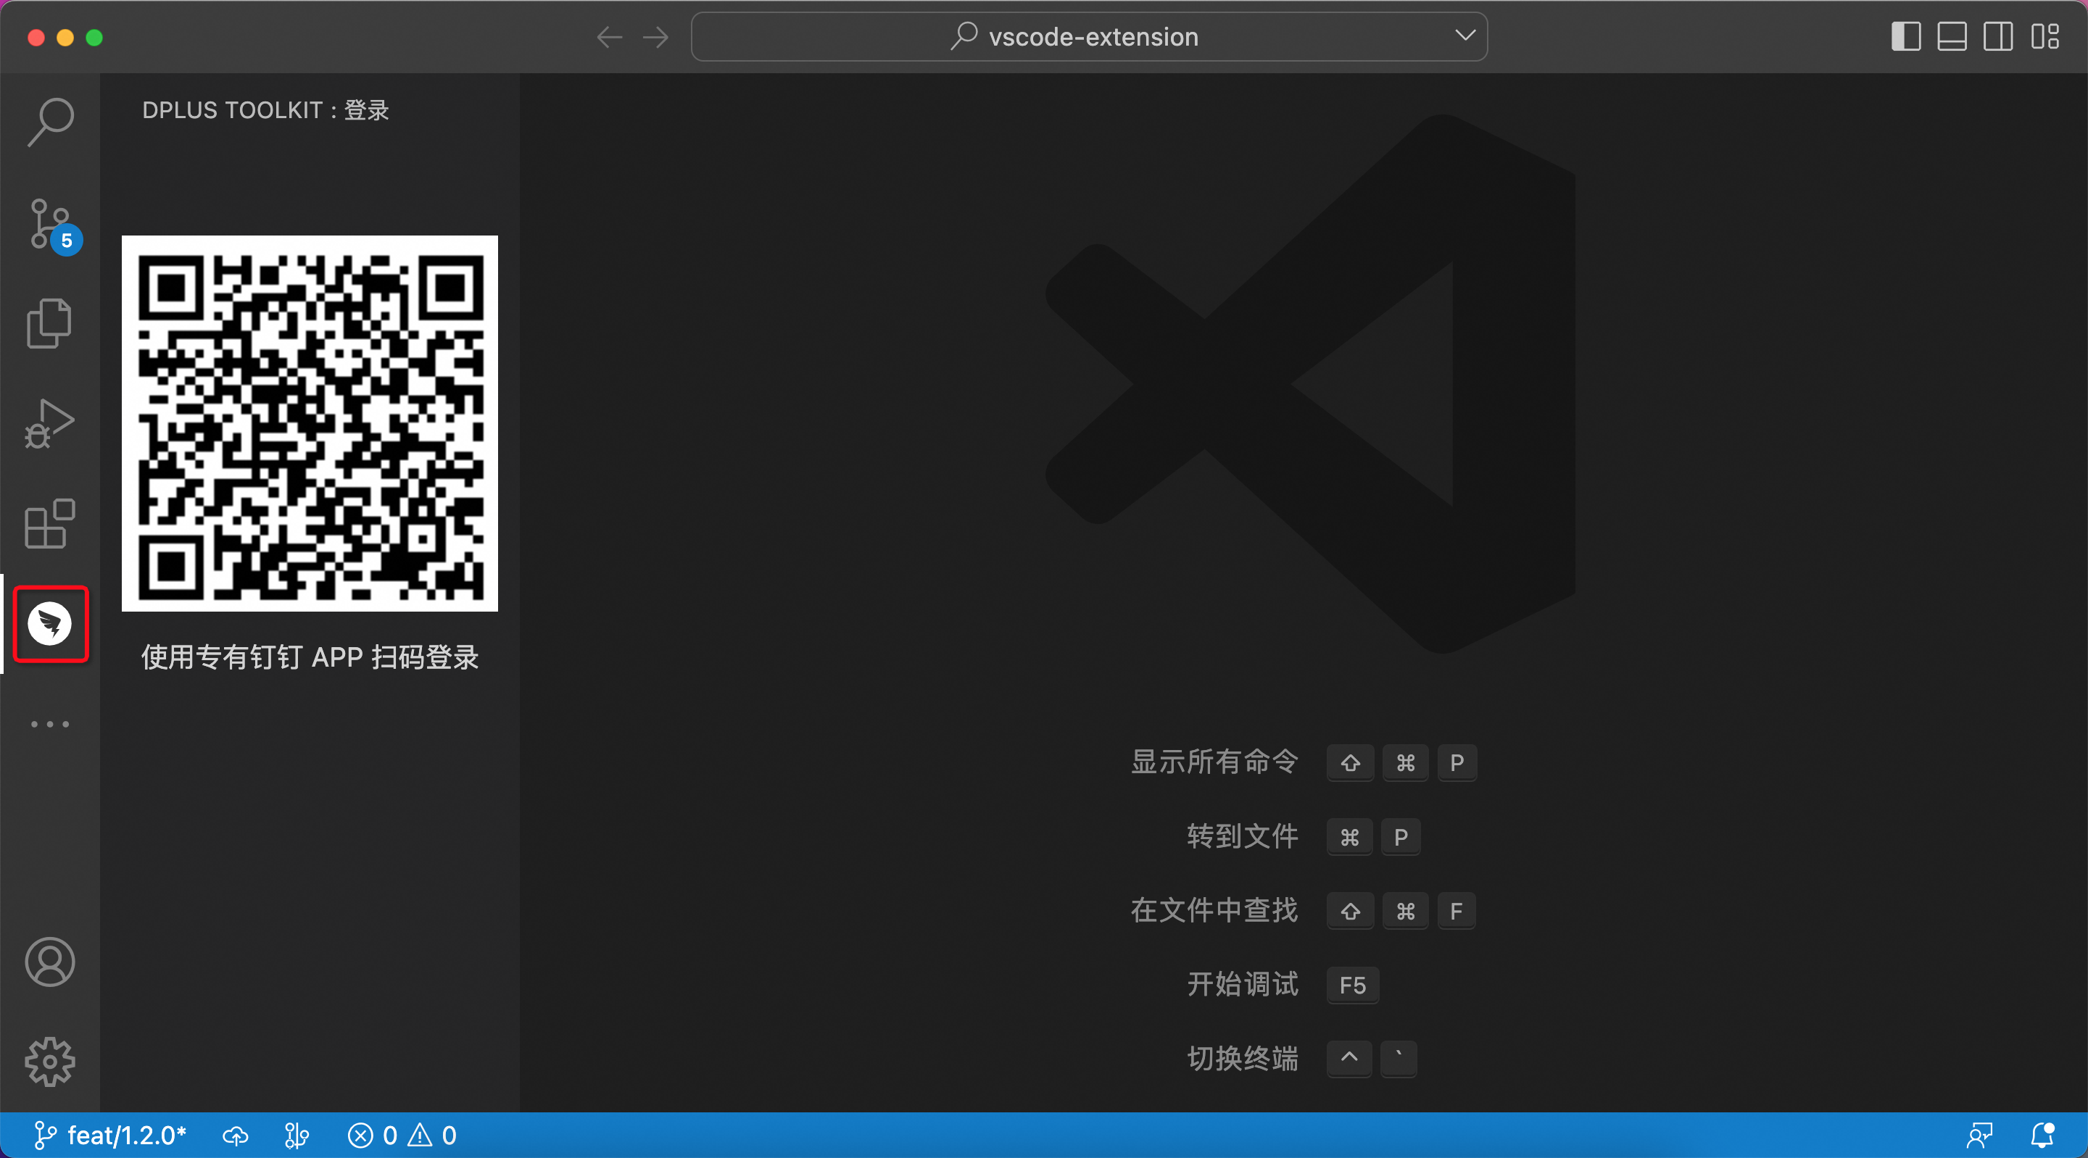
Task: Select the DingTalk Dplus Toolkit icon
Action: click(x=50, y=624)
